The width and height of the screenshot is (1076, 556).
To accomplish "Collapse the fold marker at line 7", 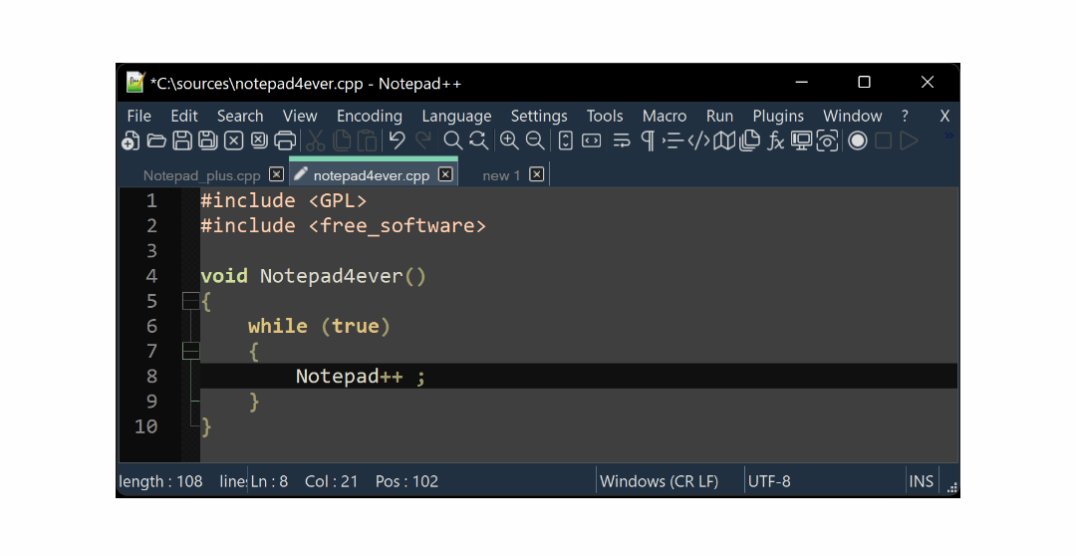I will pos(190,351).
